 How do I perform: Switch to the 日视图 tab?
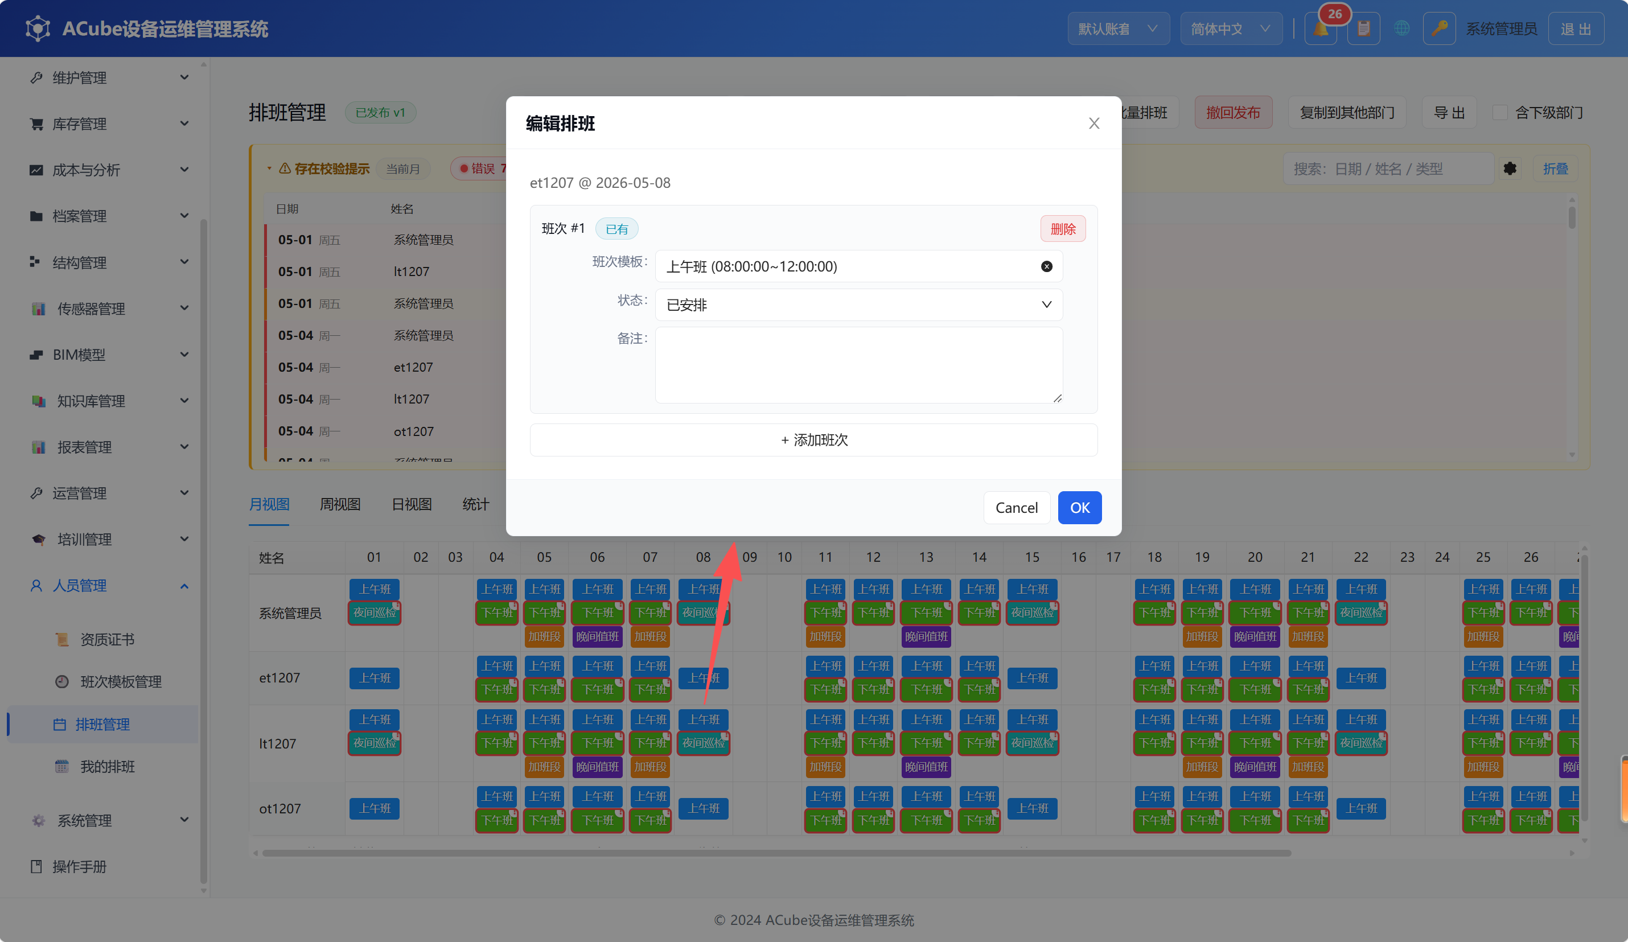[412, 504]
